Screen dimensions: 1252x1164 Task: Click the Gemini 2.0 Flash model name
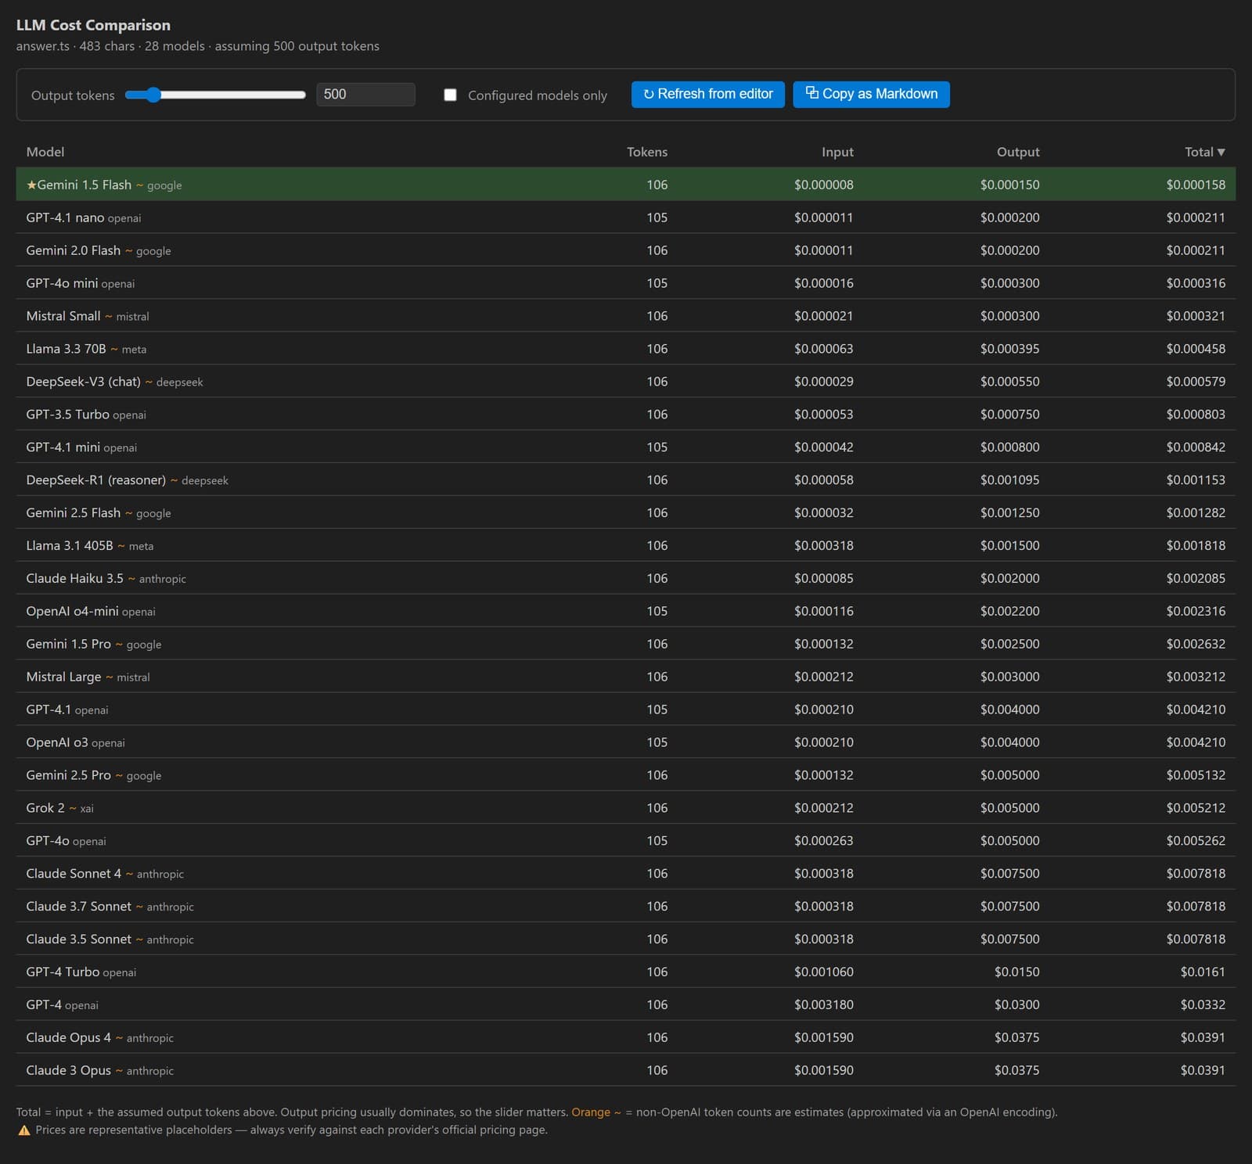74,250
